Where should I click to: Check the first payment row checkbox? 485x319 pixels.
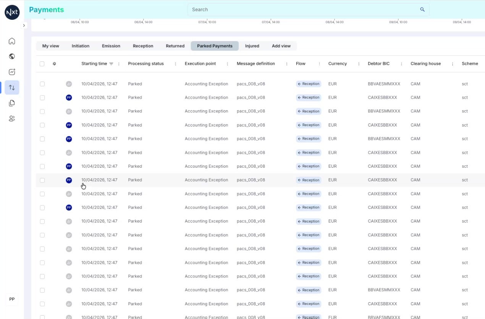coord(42,84)
